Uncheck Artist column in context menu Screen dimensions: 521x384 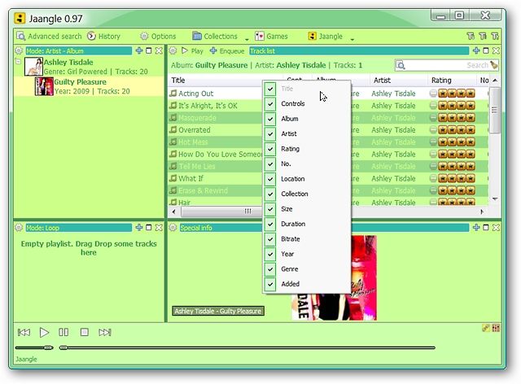pyautogui.click(x=306, y=133)
